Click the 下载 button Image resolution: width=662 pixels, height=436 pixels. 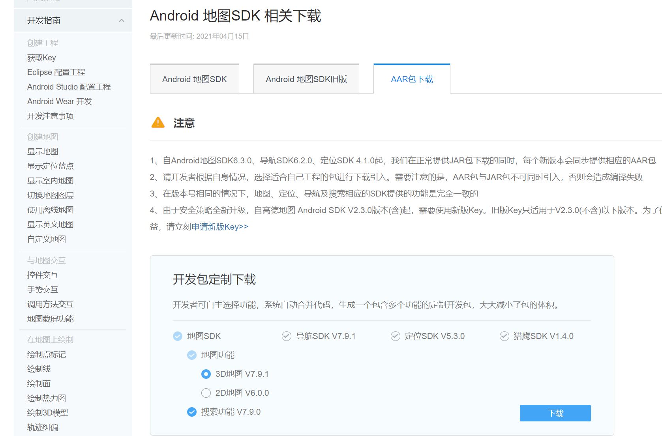[555, 413]
